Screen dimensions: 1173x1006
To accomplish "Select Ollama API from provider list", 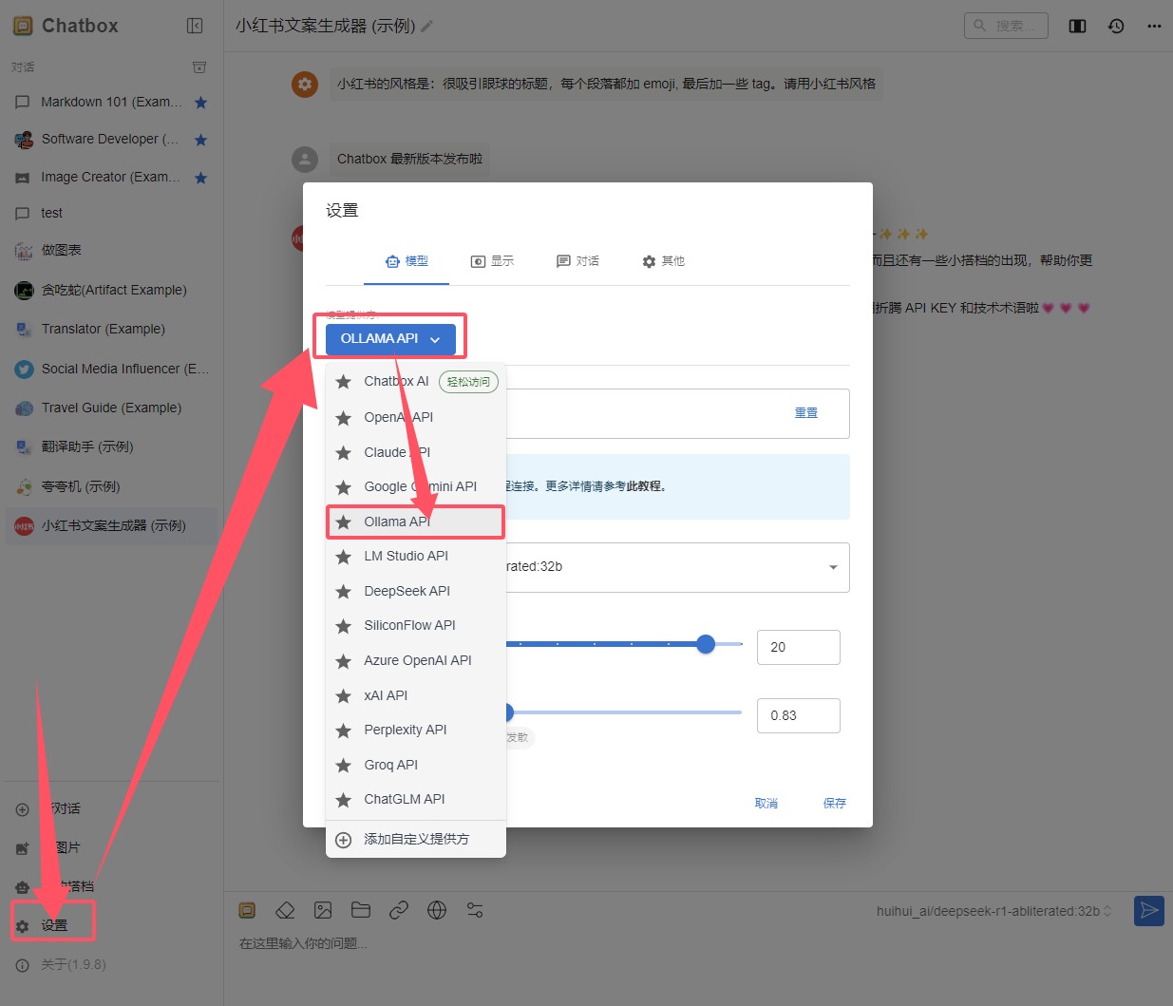I will pyautogui.click(x=416, y=522).
